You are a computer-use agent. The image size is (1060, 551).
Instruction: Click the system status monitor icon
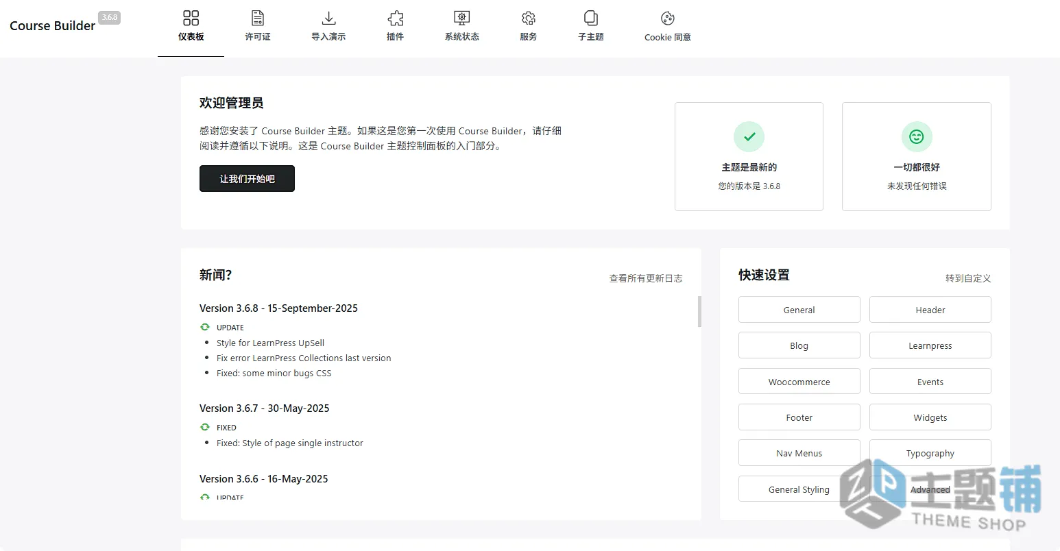[x=461, y=18]
